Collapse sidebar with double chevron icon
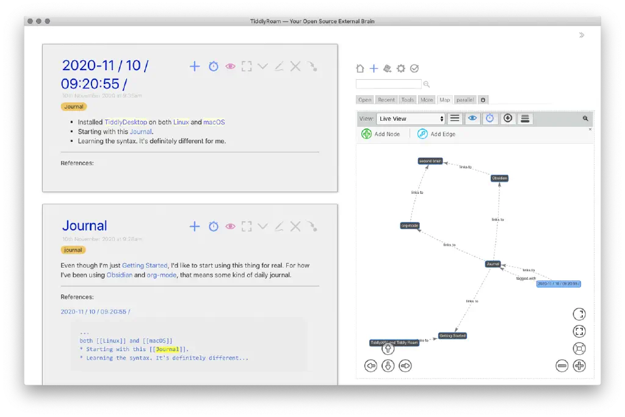Screen dimensions: 625x417 [582, 35]
